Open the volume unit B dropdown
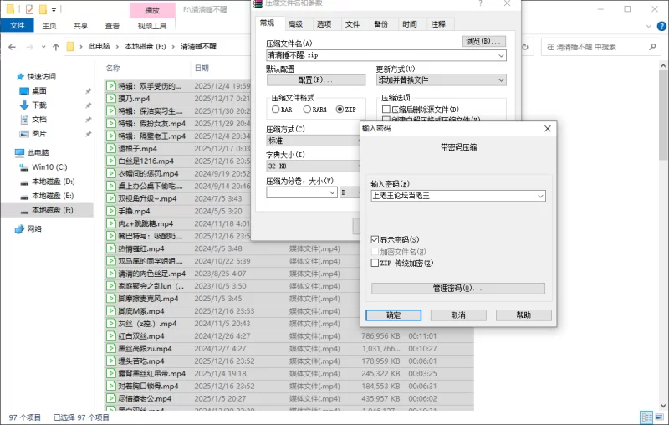 click(x=350, y=193)
